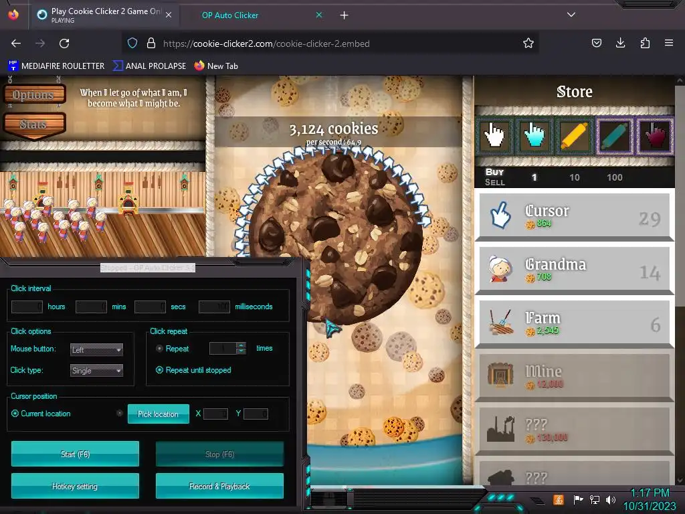Click the Pick location button

158,414
